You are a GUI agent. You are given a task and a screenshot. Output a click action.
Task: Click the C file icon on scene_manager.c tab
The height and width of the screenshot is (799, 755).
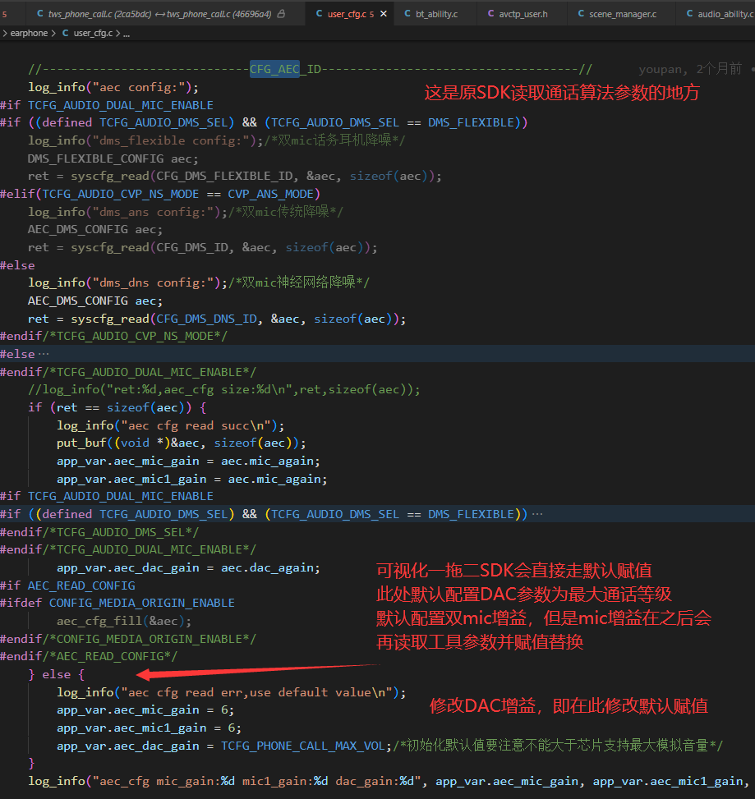click(581, 14)
